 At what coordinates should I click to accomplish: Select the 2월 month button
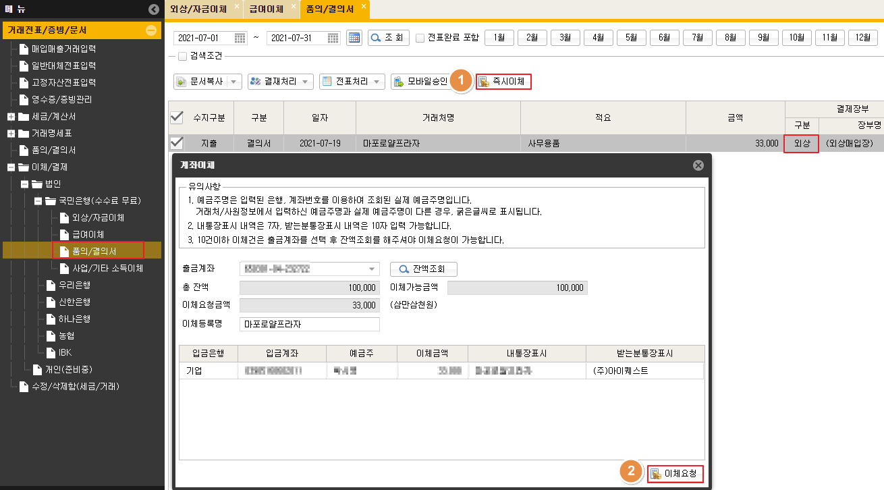[532, 38]
